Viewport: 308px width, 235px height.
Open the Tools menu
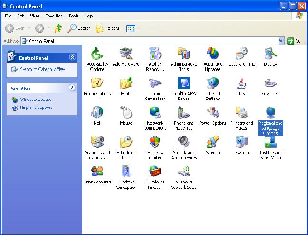pos(74,16)
